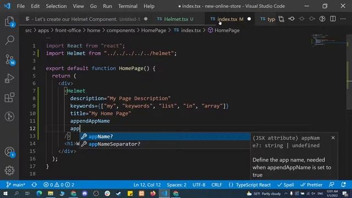The width and height of the screenshot is (352, 198).
Task: Open Microsoft Edge from the taskbar
Action: pyautogui.click(x=39, y=194)
